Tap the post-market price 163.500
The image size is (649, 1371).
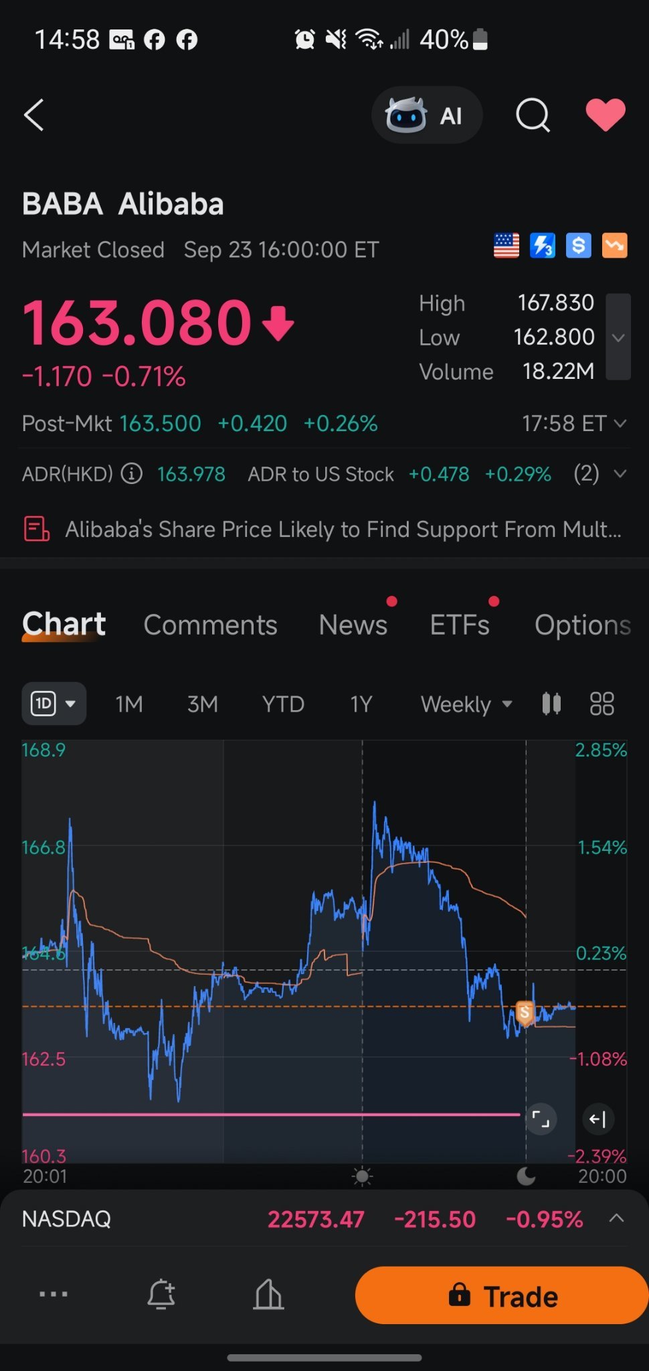pyautogui.click(x=160, y=424)
